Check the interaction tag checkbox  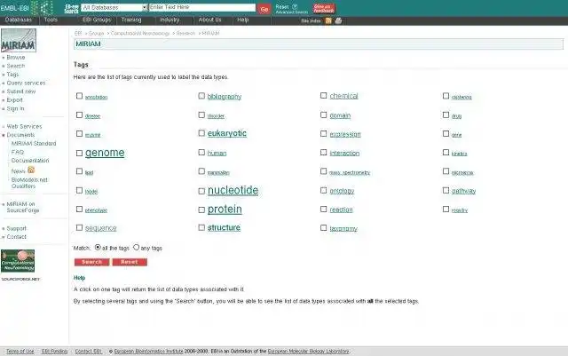pyautogui.click(x=323, y=153)
